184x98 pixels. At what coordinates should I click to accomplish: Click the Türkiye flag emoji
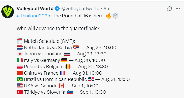click(x=20, y=92)
